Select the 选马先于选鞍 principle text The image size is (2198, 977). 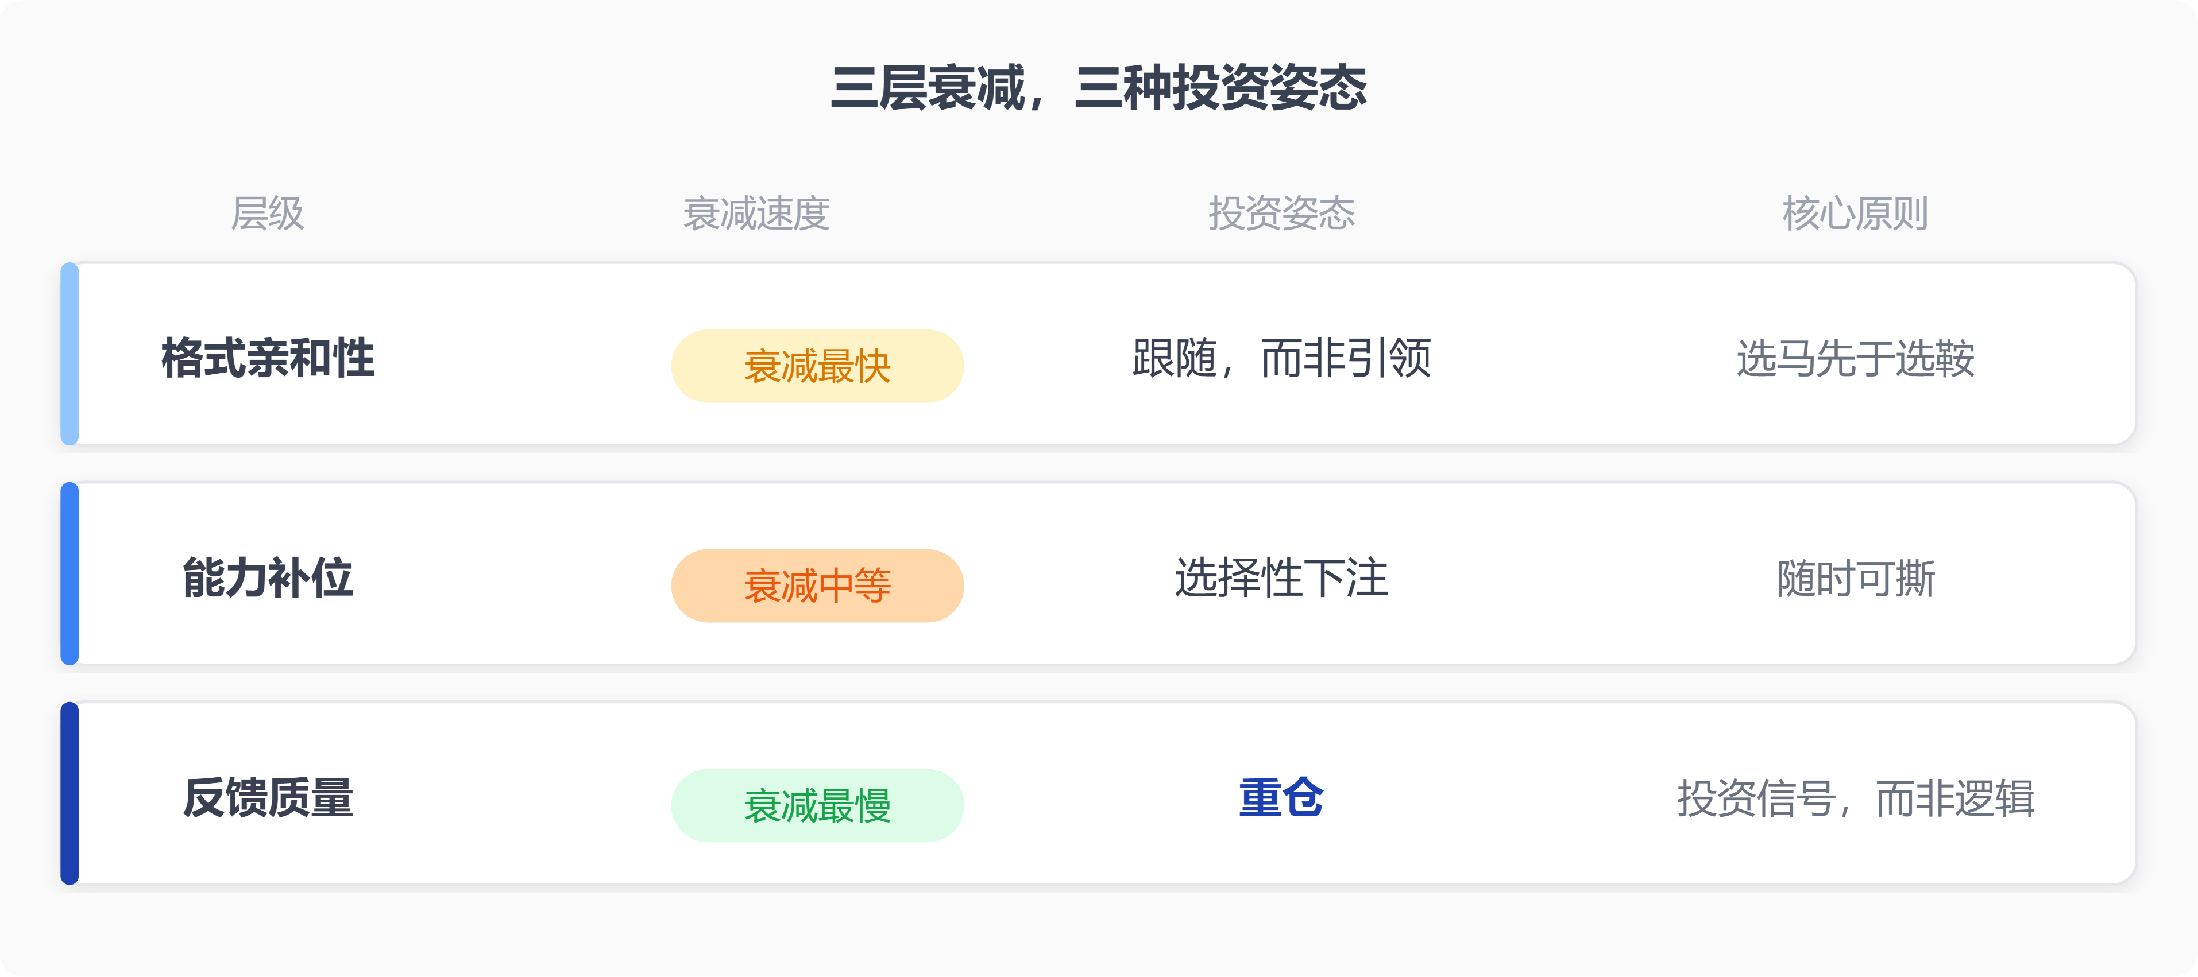[1855, 358]
